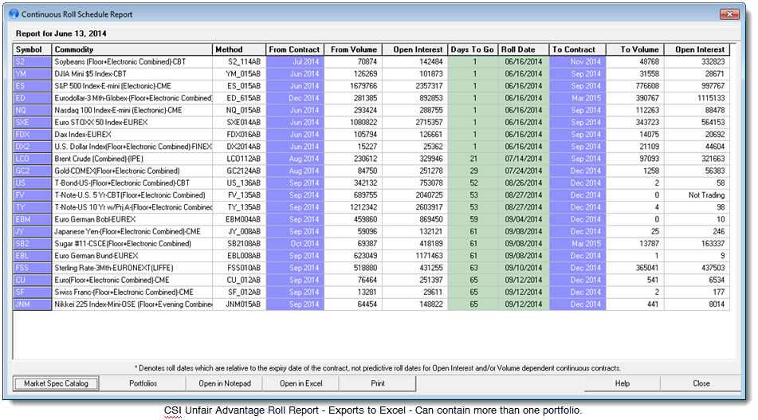Click Nov 2014 to-contract cell
758x420 pixels.
pyautogui.click(x=577, y=62)
